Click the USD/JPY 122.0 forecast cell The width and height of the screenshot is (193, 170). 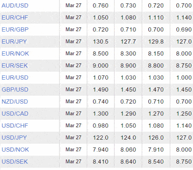point(101,138)
